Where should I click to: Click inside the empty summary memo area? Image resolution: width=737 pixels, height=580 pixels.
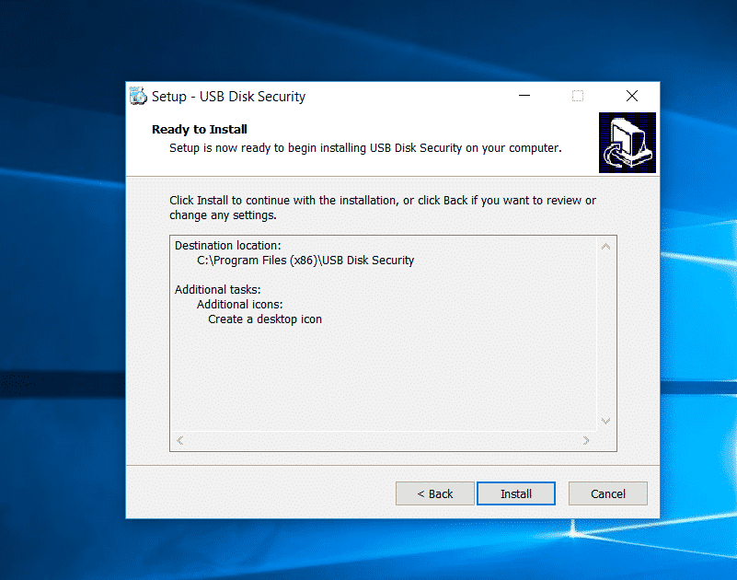pos(383,377)
